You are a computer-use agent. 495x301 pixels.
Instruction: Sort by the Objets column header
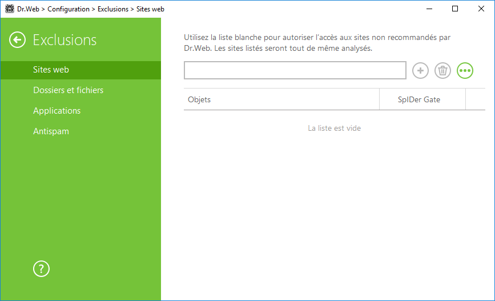(x=281, y=99)
